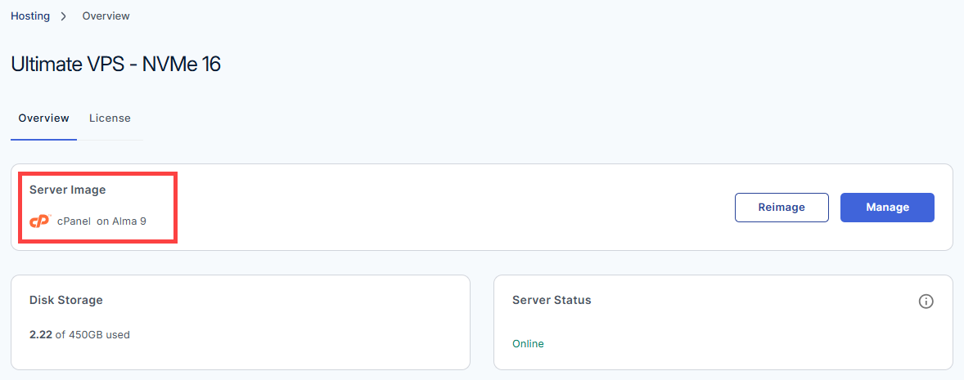Switch to the License tab
Screen dimensions: 964x380
[x=110, y=118]
